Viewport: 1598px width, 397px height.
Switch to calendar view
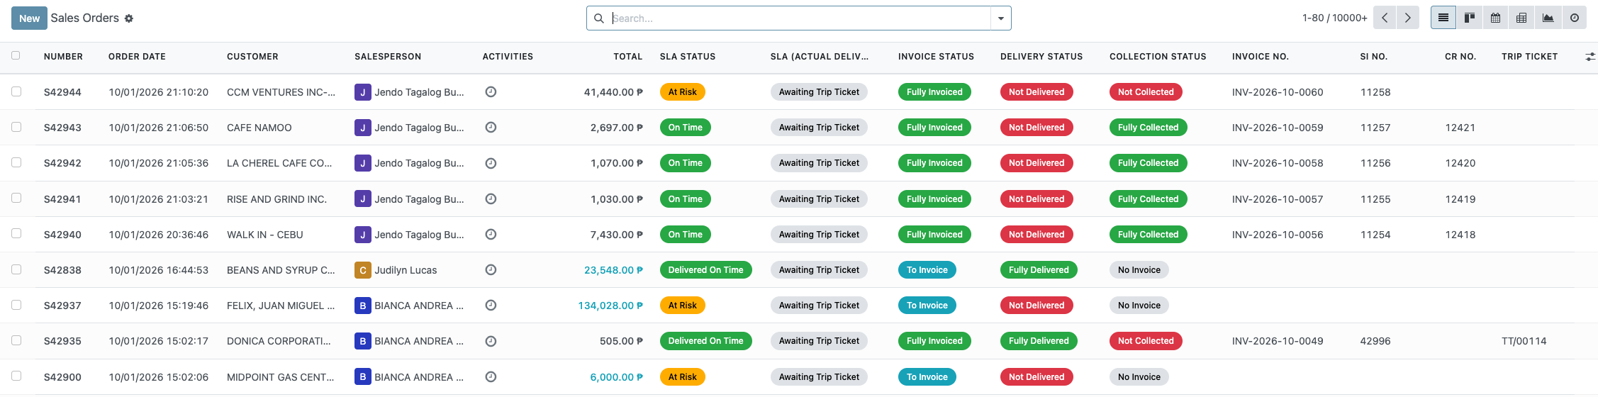point(1495,18)
